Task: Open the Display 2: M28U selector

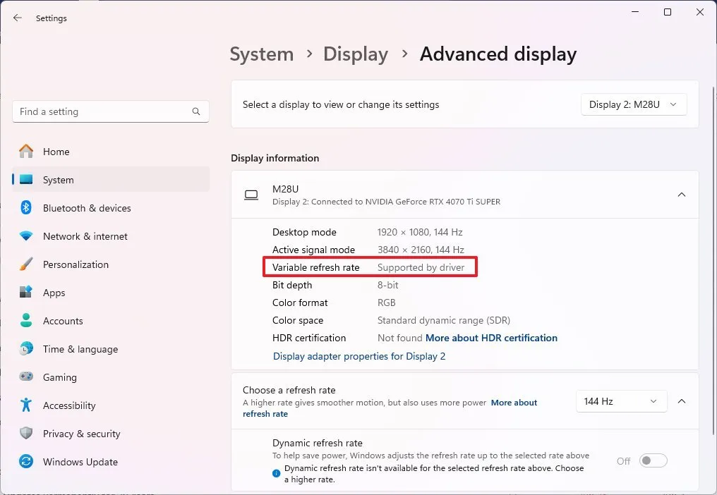Action: pyautogui.click(x=633, y=104)
